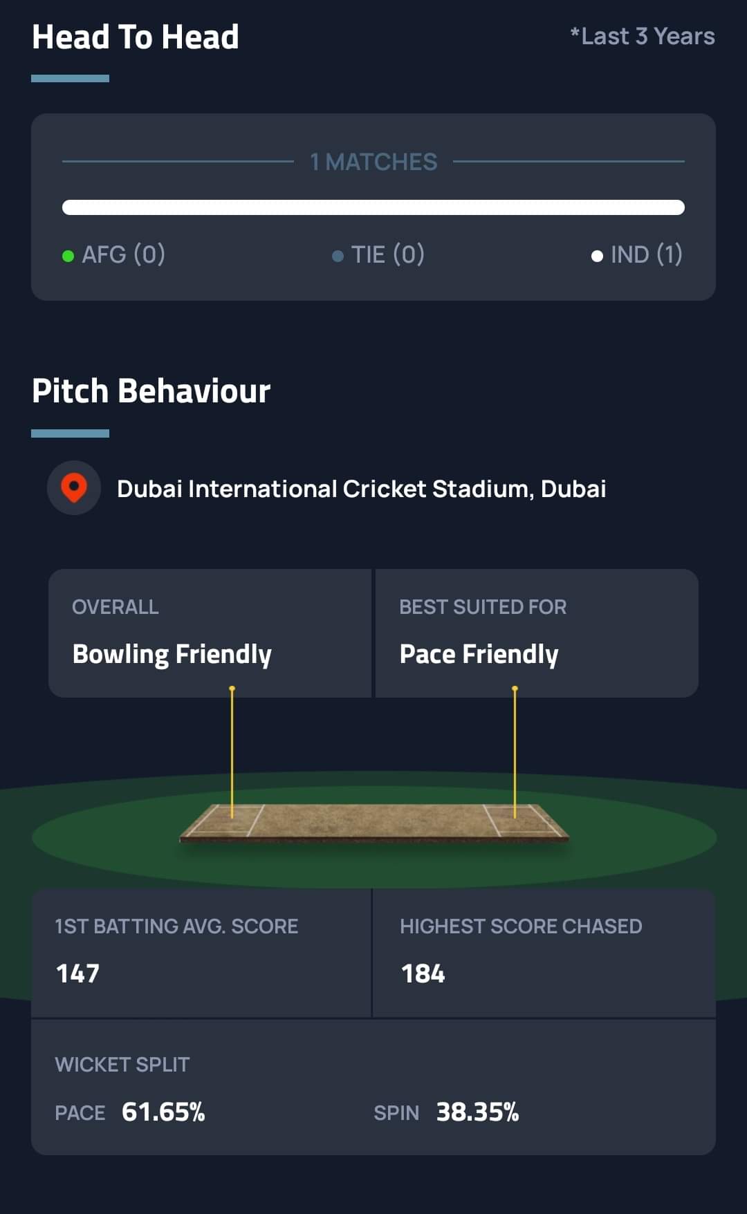Image resolution: width=747 pixels, height=1214 pixels.
Task: Tap the head-to-head white progress bar
Action: [x=373, y=207]
